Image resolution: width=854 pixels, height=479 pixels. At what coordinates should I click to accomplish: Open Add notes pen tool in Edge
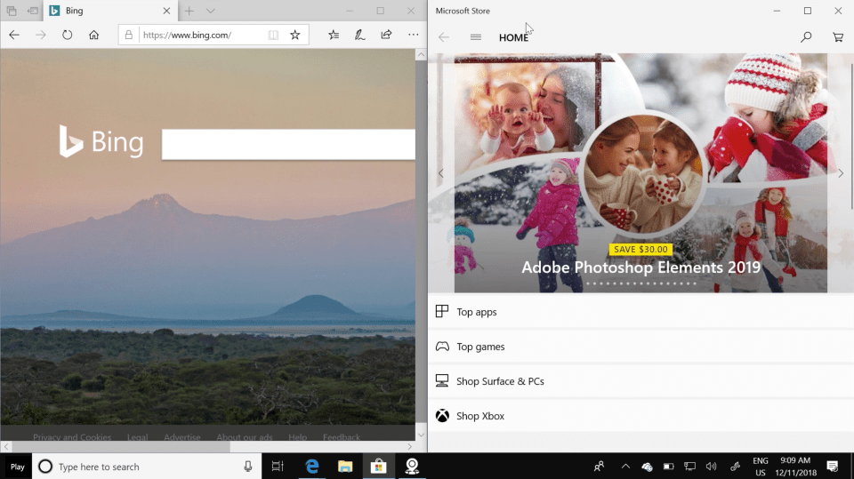[x=359, y=35]
